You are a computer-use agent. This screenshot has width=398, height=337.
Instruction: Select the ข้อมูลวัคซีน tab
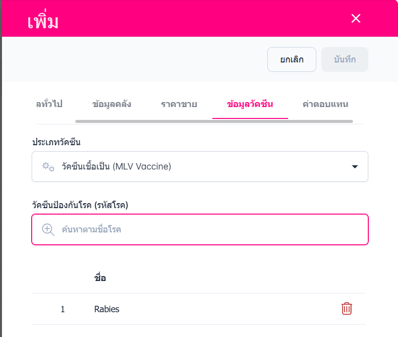pyautogui.click(x=250, y=104)
